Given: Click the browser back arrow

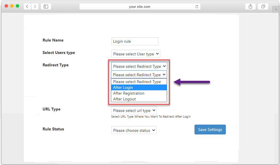Looking at the screenshot, I should point(27,7).
